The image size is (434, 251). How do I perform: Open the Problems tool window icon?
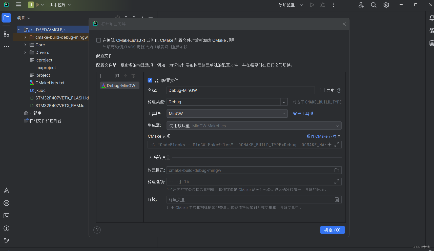[6, 228]
